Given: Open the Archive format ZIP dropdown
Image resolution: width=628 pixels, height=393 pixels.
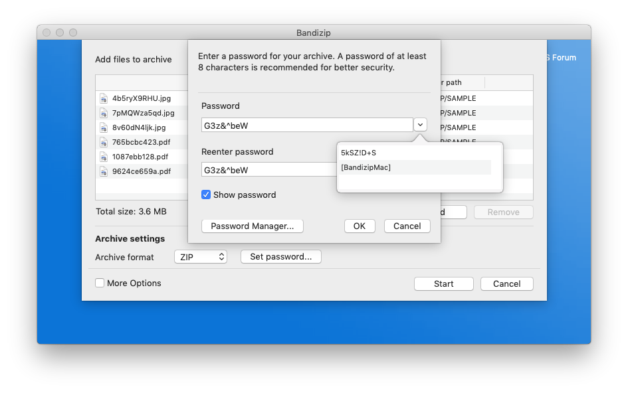Looking at the screenshot, I should (200, 257).
